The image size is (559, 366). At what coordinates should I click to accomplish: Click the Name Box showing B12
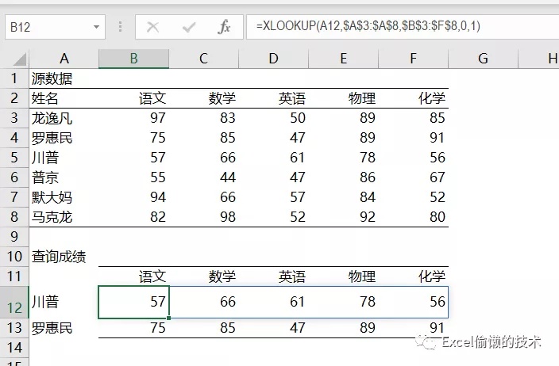tap(55, 27)
